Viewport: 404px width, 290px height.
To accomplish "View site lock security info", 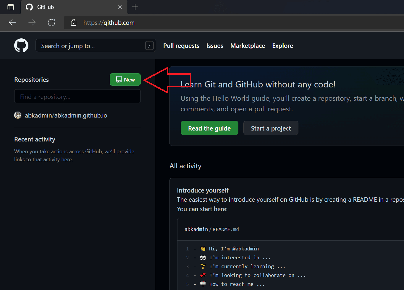I will (x=74, y=22).
